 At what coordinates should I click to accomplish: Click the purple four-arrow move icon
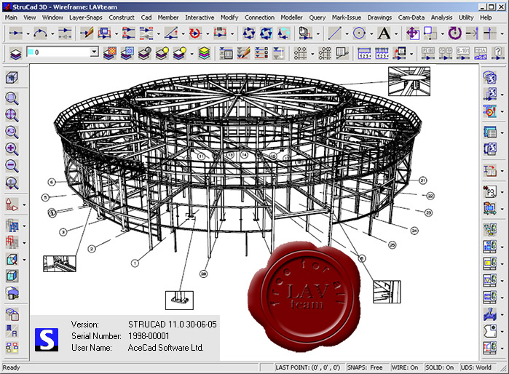point(413,33)
